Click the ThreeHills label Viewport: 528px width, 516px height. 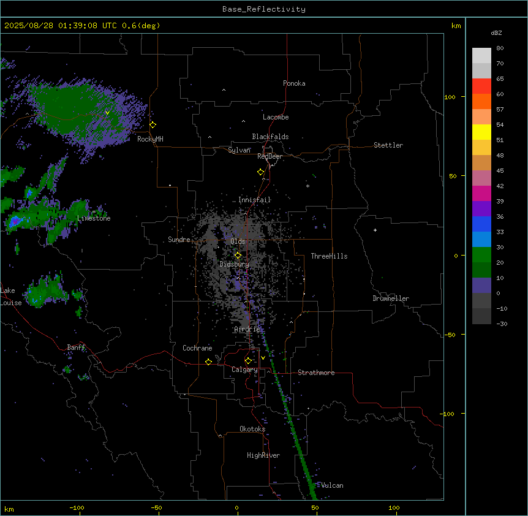pyautogui.click(x=329, y=256)
